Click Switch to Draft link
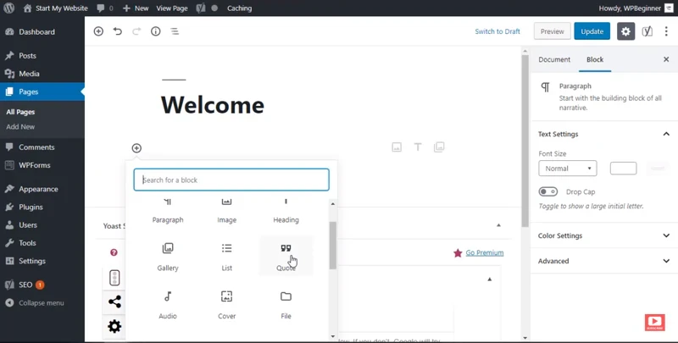 (497, 31)
